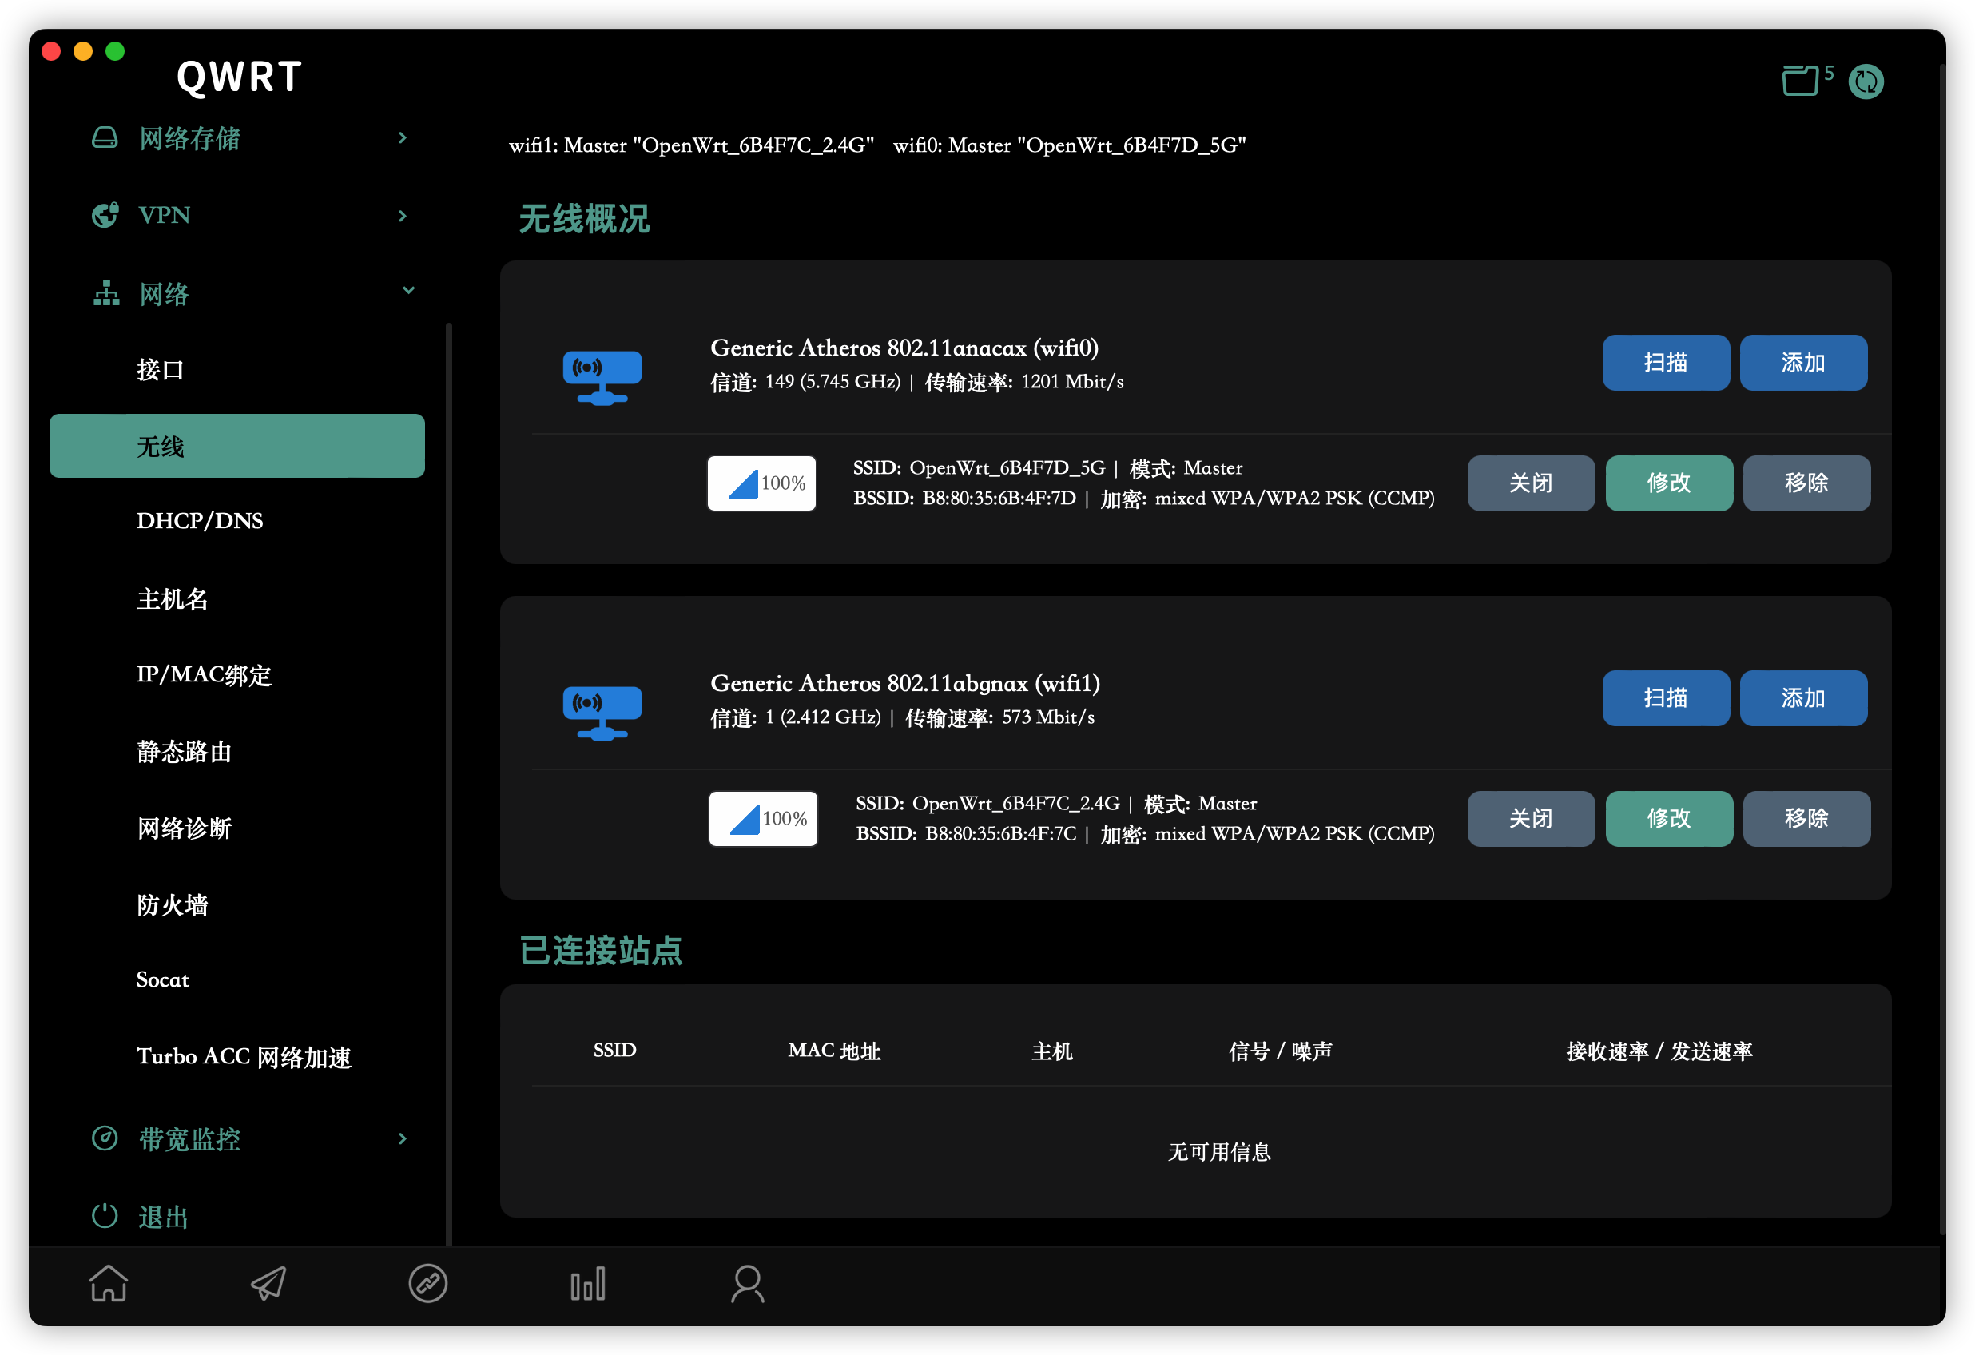Click the paper plane icon in bottom bar
Screen dimensions: 1975x1355
pos(268,1284)
